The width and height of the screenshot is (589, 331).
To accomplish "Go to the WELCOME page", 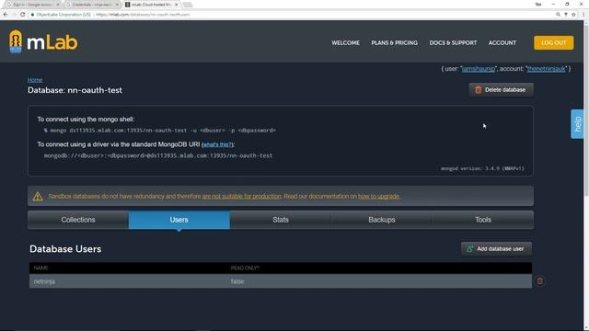I will [x=346, y=43].
